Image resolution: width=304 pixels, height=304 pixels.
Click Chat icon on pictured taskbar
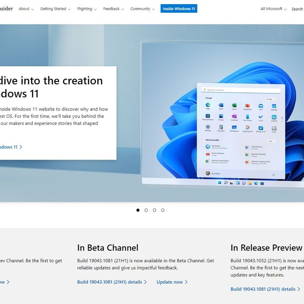click(244, 183)
